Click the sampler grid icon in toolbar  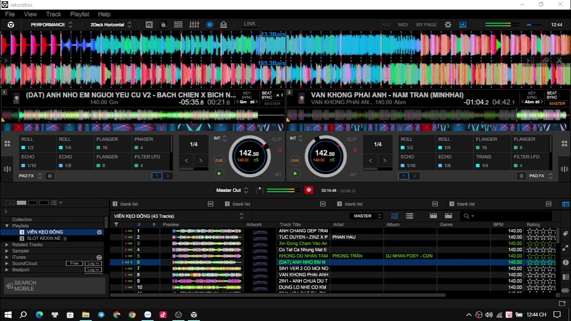[x=178, y=25]
